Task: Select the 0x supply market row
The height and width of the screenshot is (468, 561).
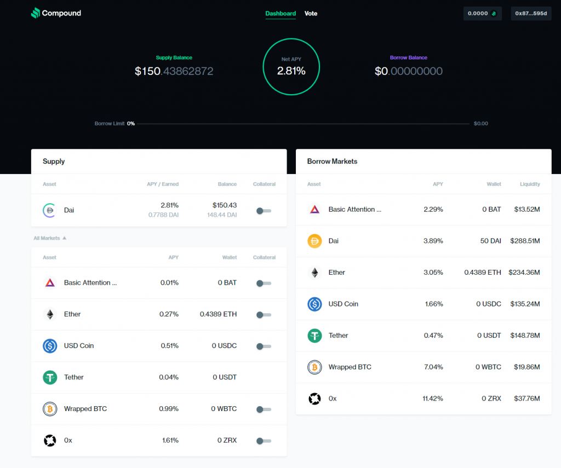Action: [159, 441]
